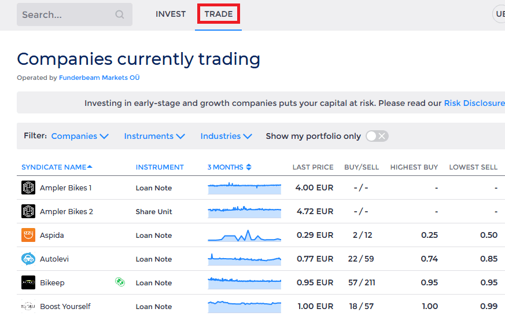Image resolution: width=505 pixels, height=316 pixels.
Task: Open the Boost Yourself 3-month chart
Action: 245,306
